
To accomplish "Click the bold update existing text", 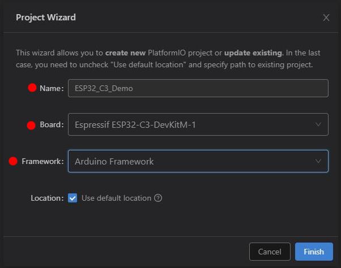I will pos(254,53).
